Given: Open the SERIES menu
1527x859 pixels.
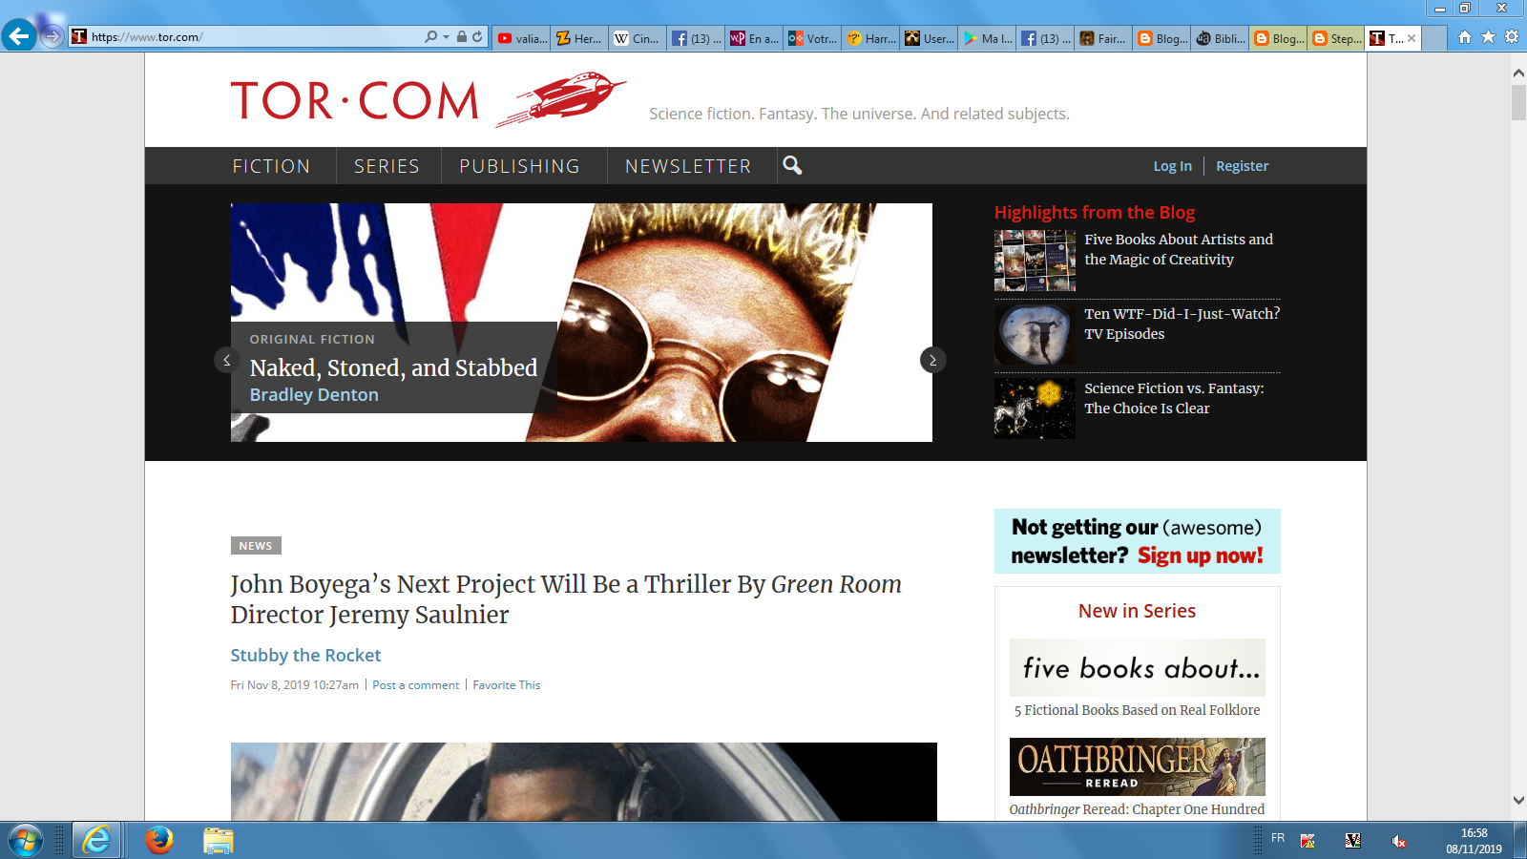Looking at the screenshot, I should click(x=387, y=166).
